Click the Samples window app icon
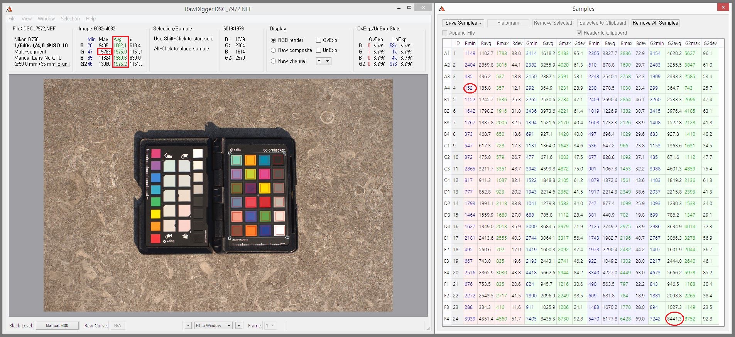The width and height of the screenshot is (735, 337). click(x=442, y=9)
